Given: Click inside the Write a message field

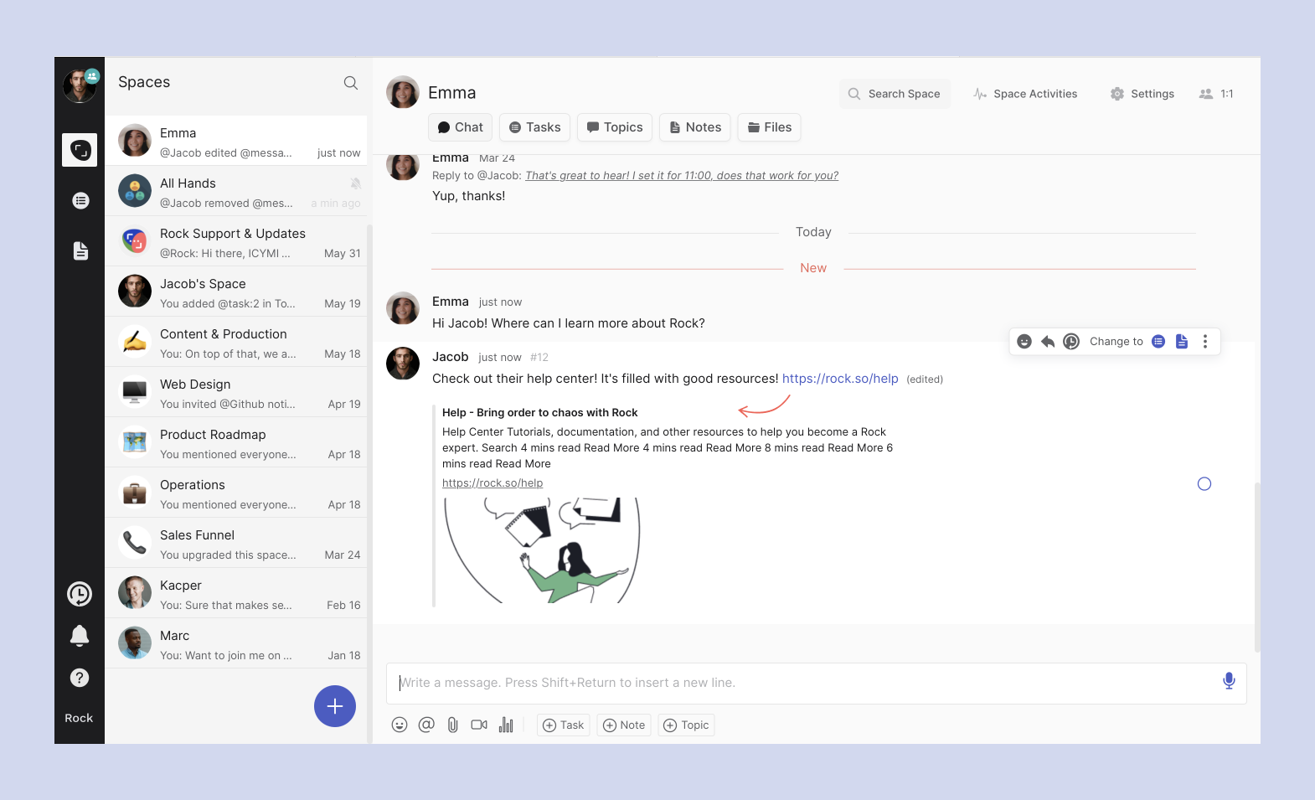Looking at the screenshot, I should coord(804,683).
